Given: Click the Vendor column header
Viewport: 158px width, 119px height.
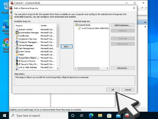Looking at the screenshot, I should 48,26.
